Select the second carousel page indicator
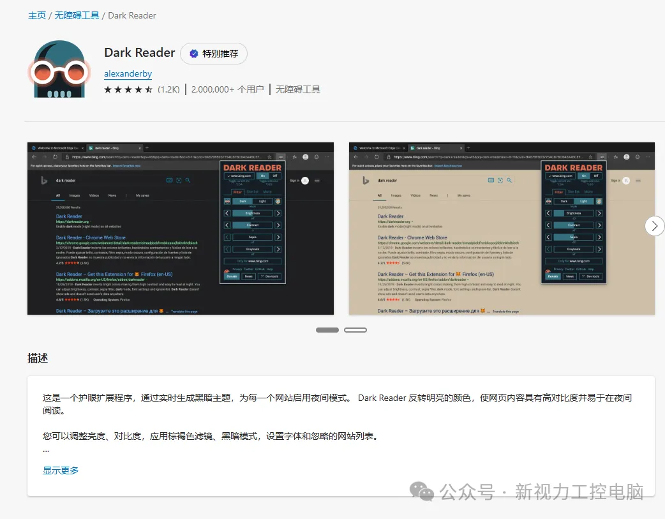The height and width of the screenshot is (519, 665). [355, 330]
